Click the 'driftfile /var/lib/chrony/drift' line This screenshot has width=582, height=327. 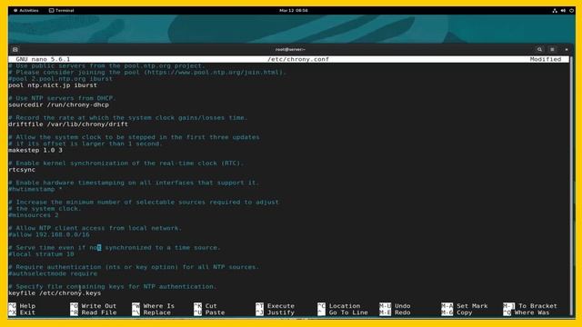click(x=68, y=124)
